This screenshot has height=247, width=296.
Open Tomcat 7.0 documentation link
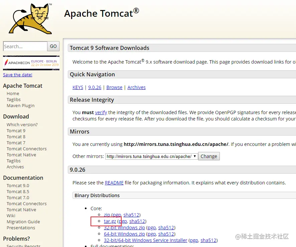tap(18, 198)
